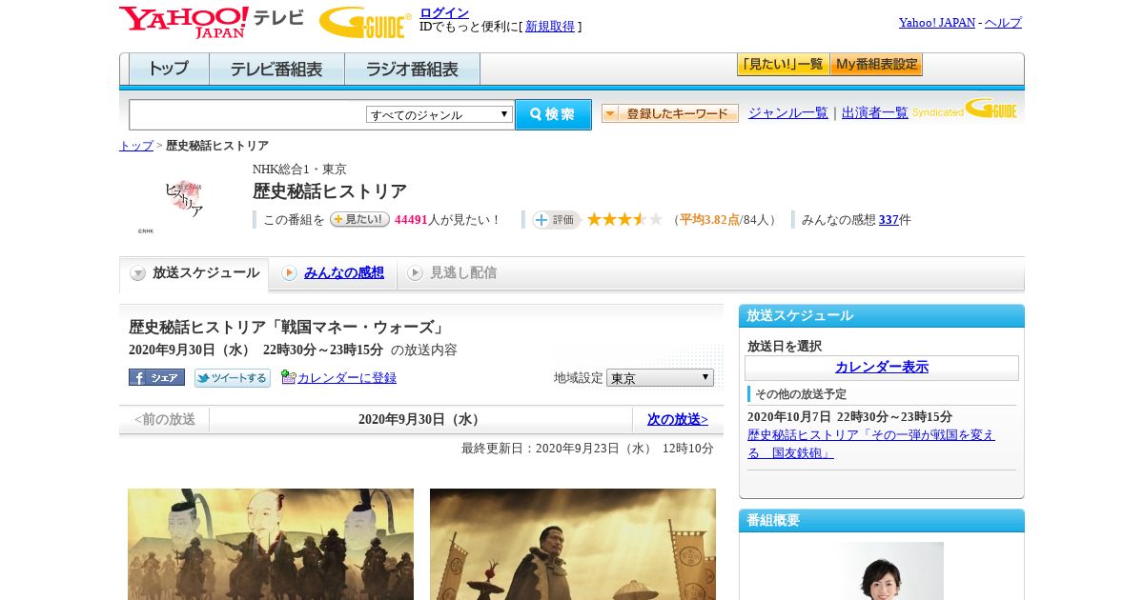Open the「見たい!」一覧 button

coord(783,65)
